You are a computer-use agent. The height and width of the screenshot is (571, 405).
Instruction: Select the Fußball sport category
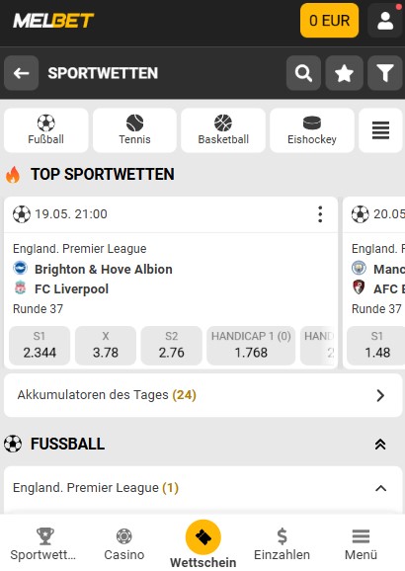(x=45, y=130)
